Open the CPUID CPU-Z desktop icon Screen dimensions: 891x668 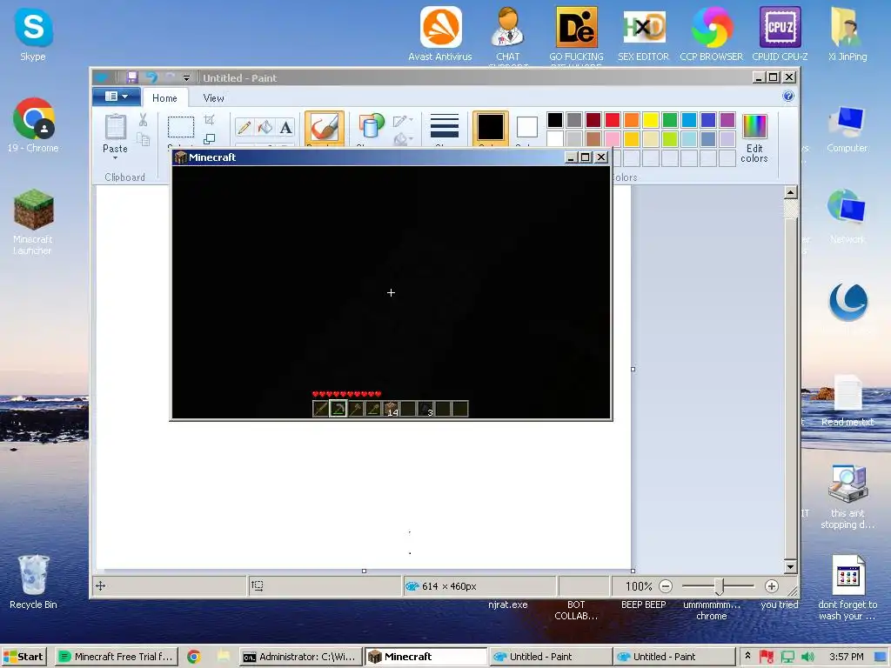coord(780,34)
